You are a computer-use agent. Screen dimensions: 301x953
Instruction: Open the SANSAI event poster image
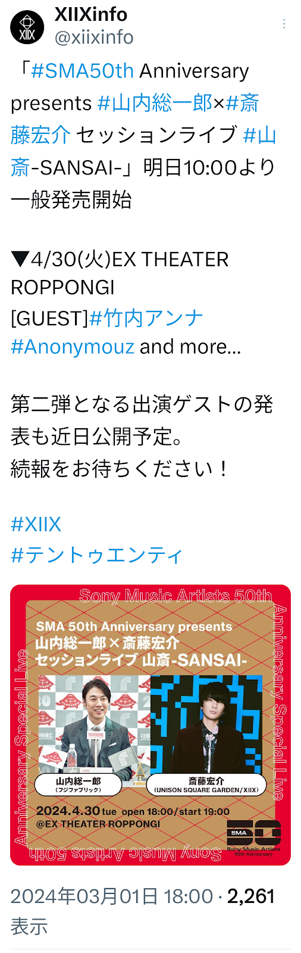point(150,725)
